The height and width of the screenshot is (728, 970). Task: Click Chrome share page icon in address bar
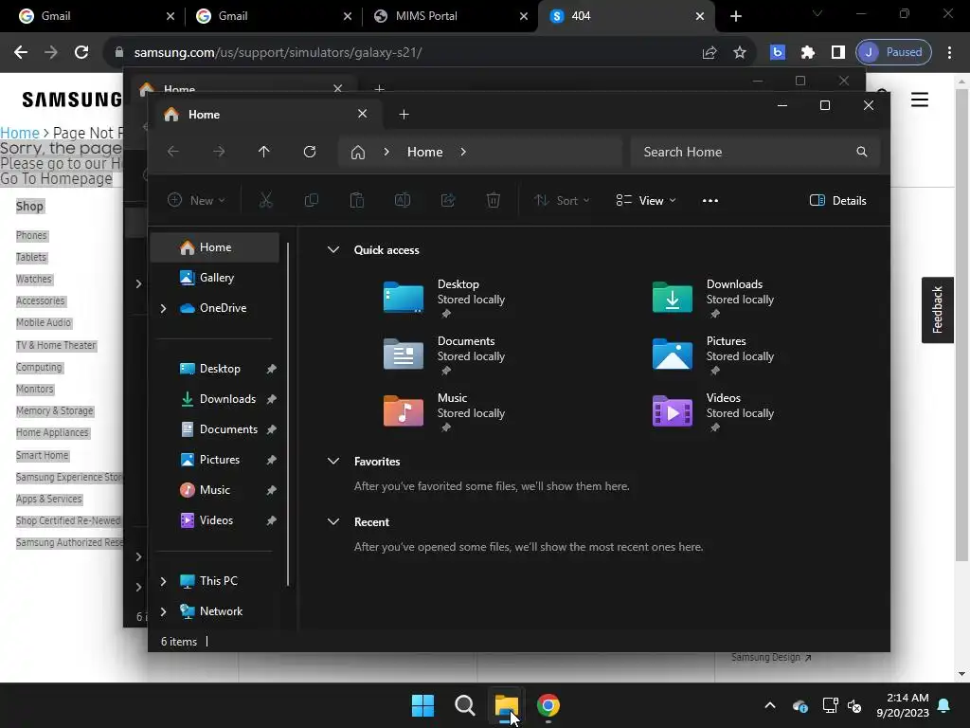[710, 52]
